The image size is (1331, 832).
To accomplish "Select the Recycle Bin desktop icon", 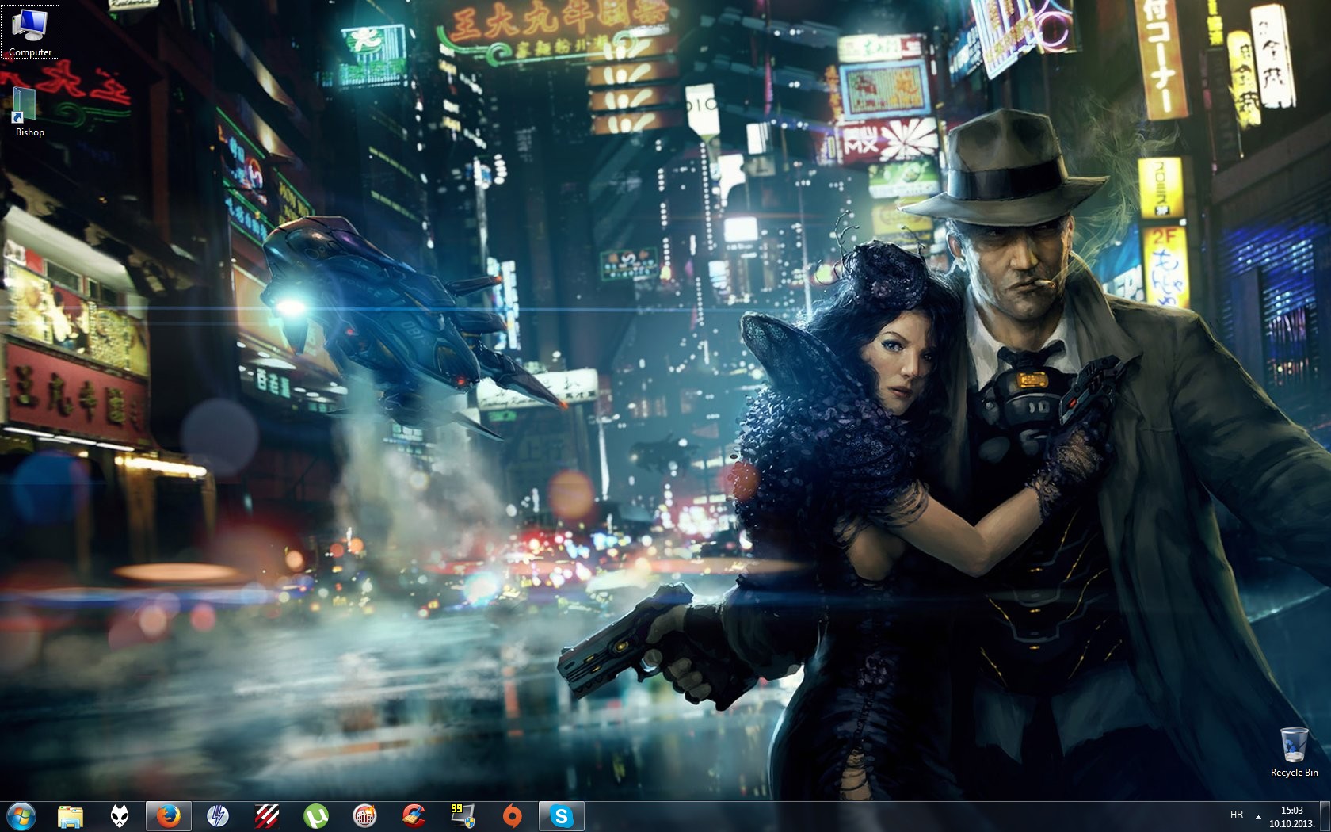I will 1294,751.
